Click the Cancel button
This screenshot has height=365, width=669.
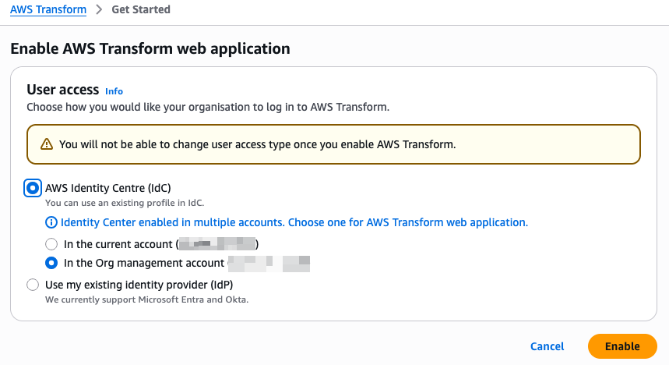pos(547,346)
